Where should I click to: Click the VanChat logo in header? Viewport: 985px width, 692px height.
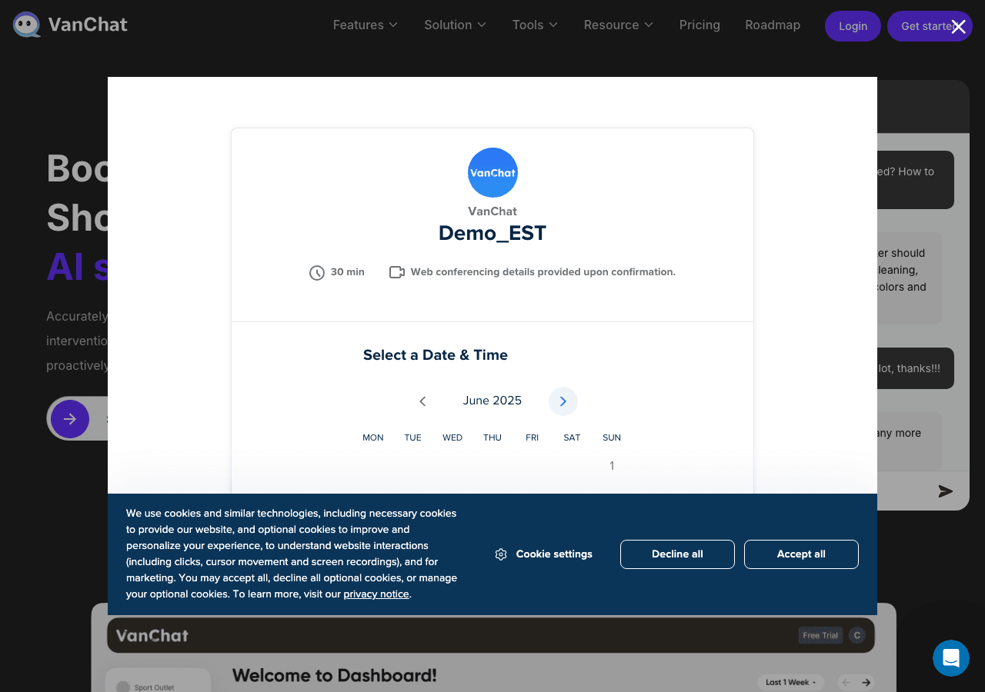pos(70,25)
